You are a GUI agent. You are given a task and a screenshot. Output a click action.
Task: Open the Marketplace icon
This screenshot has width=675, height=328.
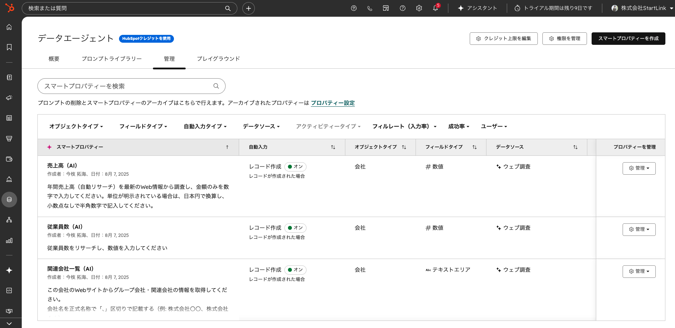click(x=386, y=8)
